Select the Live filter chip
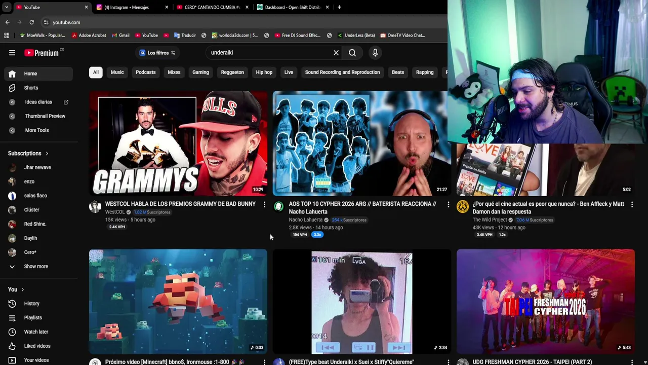 click(x=289, y=72)
